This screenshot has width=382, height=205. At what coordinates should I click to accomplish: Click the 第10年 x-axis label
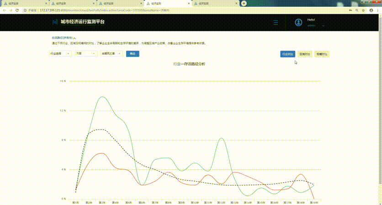pos(195,203)
